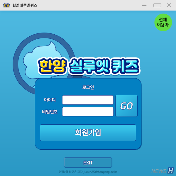This screenshot has width=176, height=176.
Task: Focus the 아이디 input field
Action: [88, 100]
